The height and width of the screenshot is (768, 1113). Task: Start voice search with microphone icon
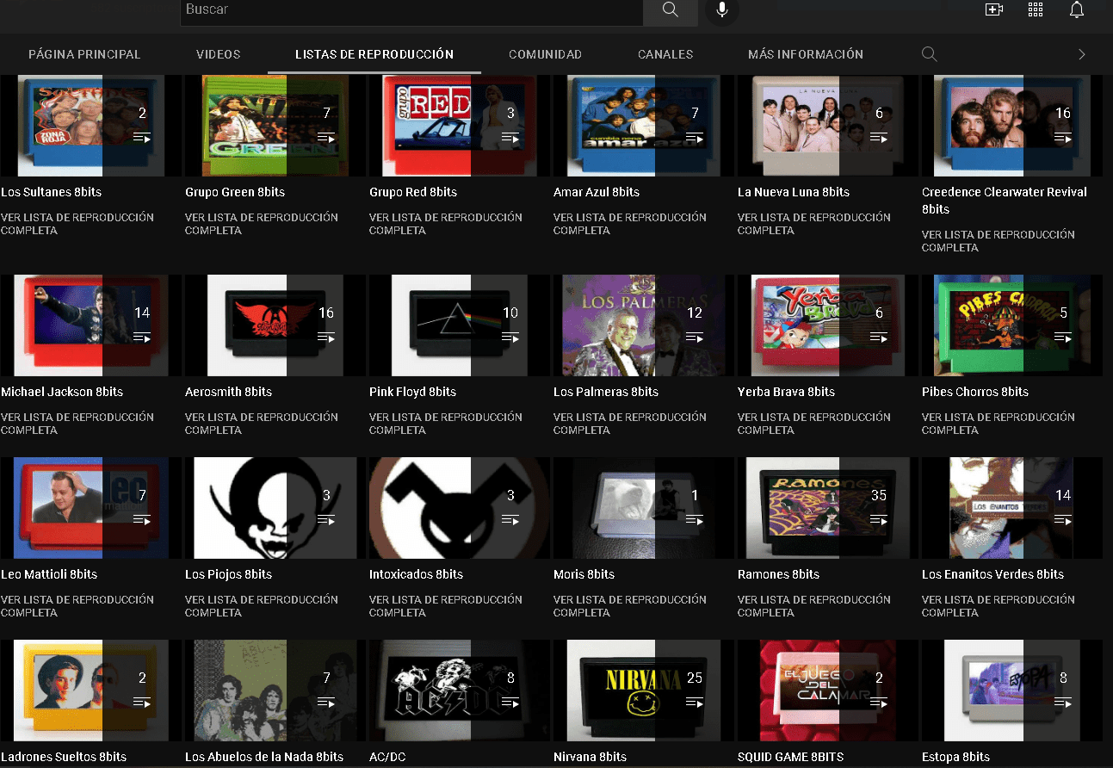tap(721, 10)
